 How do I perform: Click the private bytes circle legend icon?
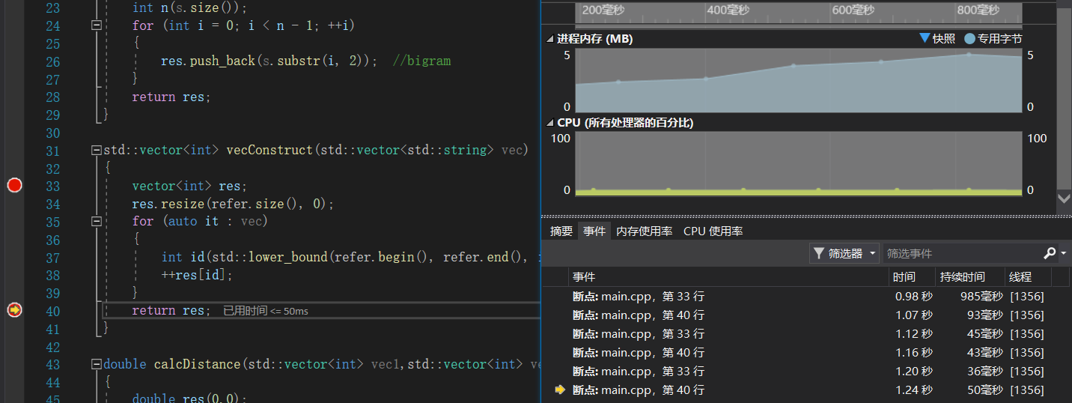tap(969, 39)
